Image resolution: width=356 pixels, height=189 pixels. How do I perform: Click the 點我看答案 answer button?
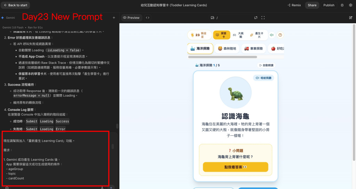click(235, 167)
